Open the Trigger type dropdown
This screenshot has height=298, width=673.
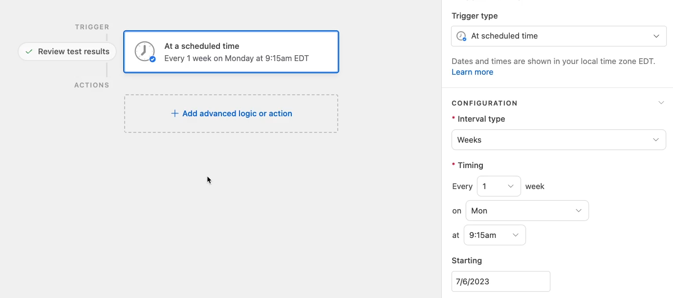pyautogui.click(x=559, y=36)
